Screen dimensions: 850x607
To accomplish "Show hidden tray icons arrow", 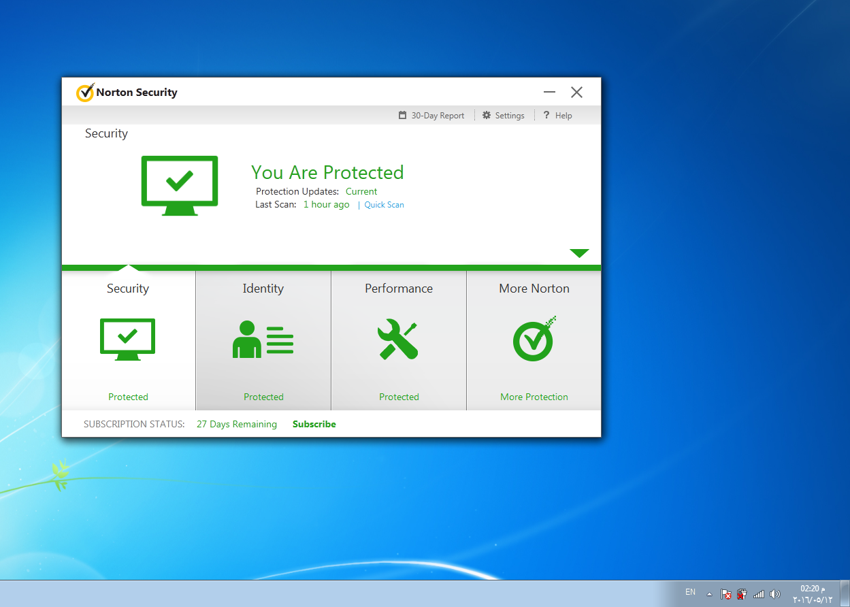I will 709,594.
